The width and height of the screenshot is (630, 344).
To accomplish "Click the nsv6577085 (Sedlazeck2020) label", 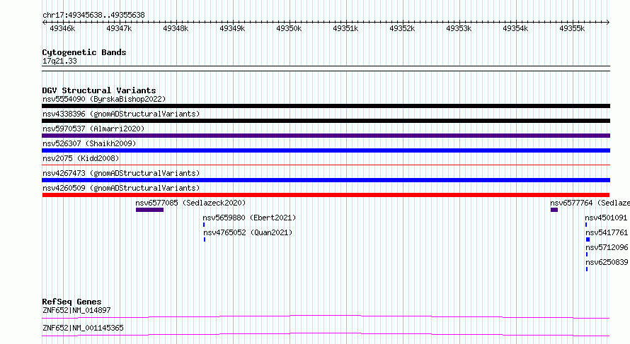I will coord(190,203).
